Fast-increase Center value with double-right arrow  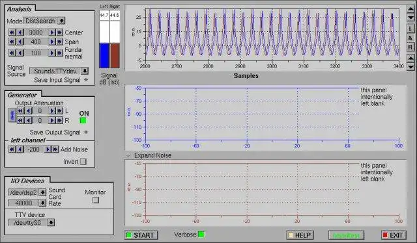click(59, 32)
